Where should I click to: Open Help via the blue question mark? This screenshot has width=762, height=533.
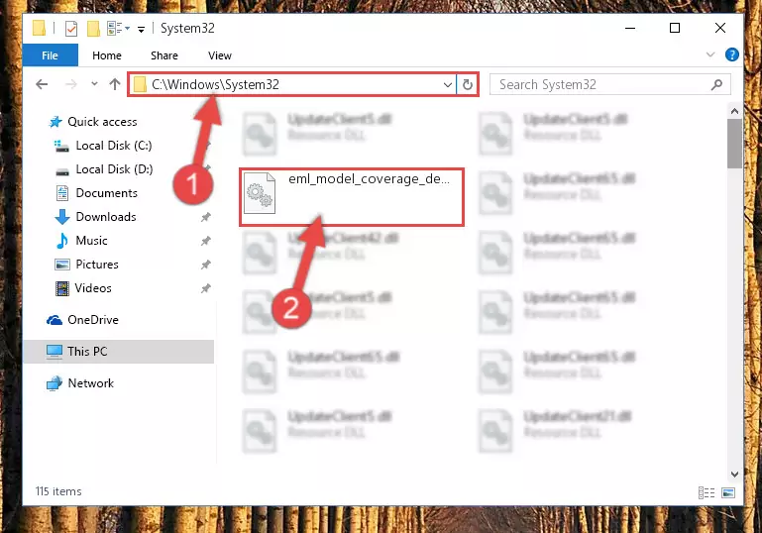(731, 54)
